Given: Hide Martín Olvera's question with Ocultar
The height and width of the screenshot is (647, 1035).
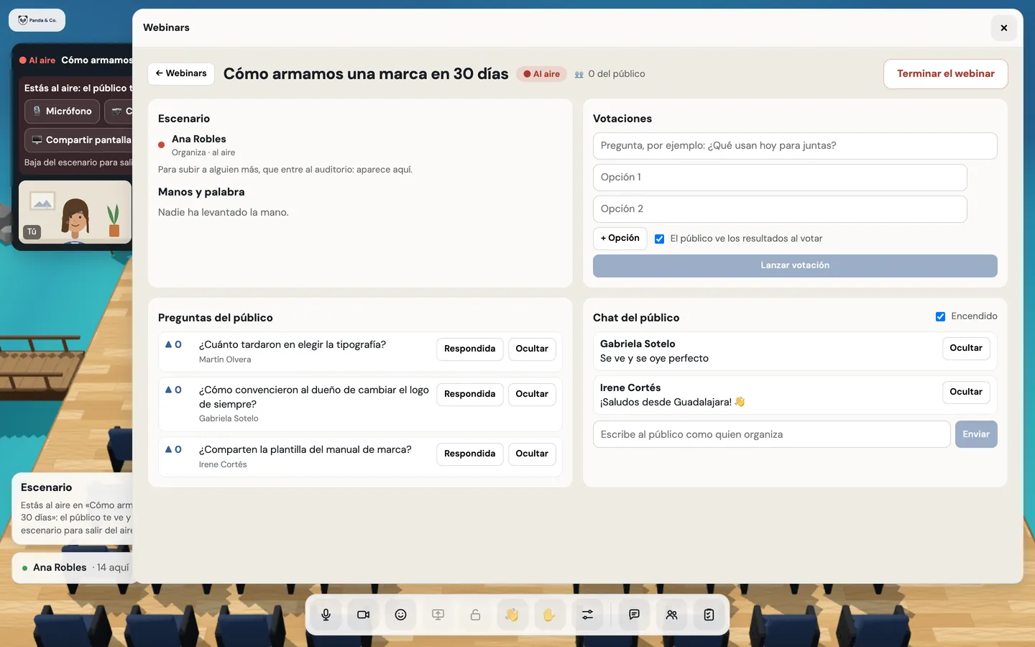Looking at the screenshot, I should (532, 349).
